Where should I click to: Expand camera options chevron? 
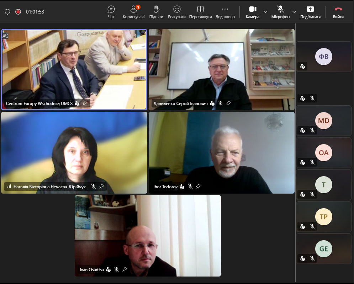265,12
